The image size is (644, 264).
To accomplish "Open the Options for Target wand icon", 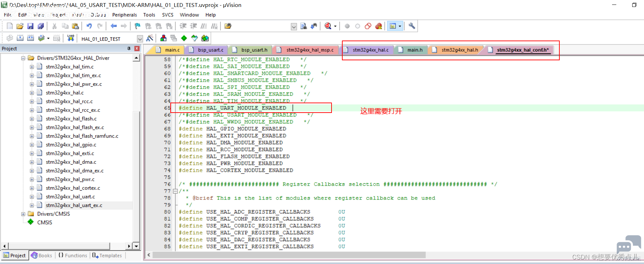I will pyautogui.click(x=150, y=38).
